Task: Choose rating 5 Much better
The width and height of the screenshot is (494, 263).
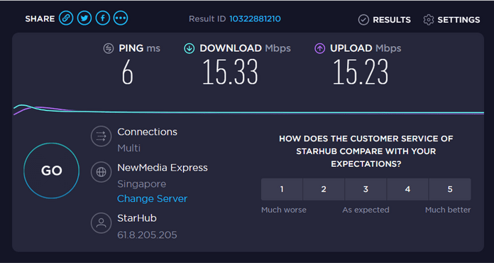Action: tap(450, 189)
